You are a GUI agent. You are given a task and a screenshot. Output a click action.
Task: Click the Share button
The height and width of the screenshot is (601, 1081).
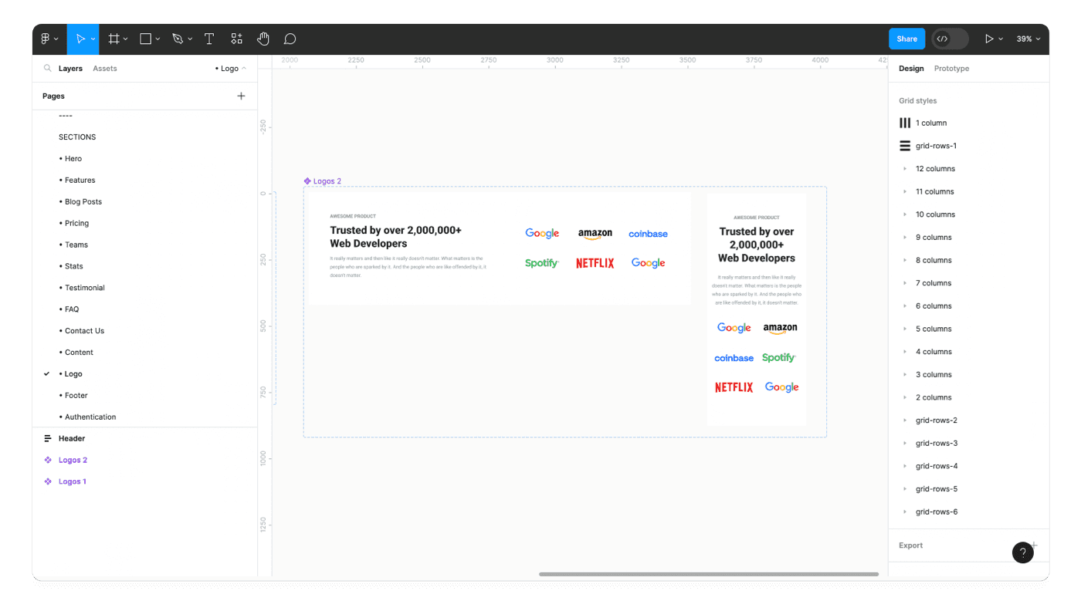pos(907,39)
